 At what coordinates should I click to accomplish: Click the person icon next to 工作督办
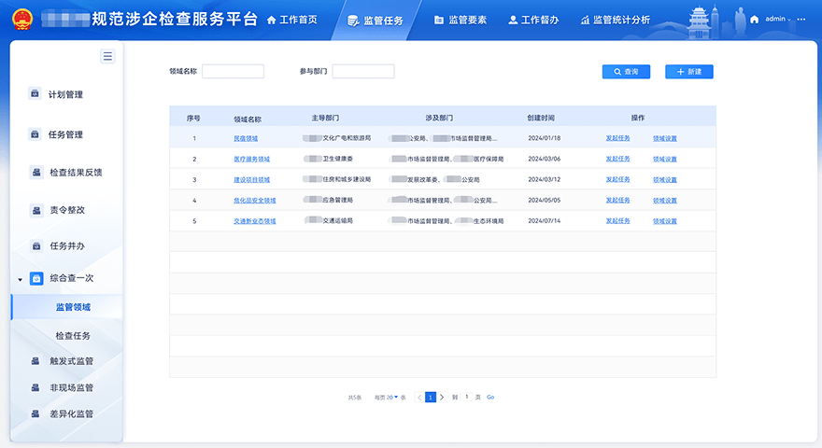513,20
